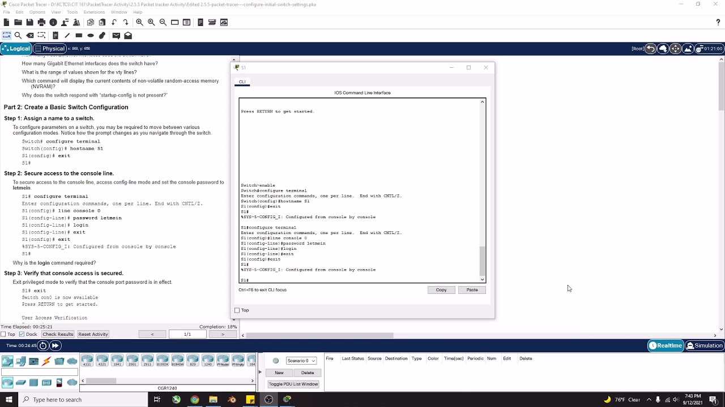Select the Draw Rectangle tool icon

coord(79,35)
